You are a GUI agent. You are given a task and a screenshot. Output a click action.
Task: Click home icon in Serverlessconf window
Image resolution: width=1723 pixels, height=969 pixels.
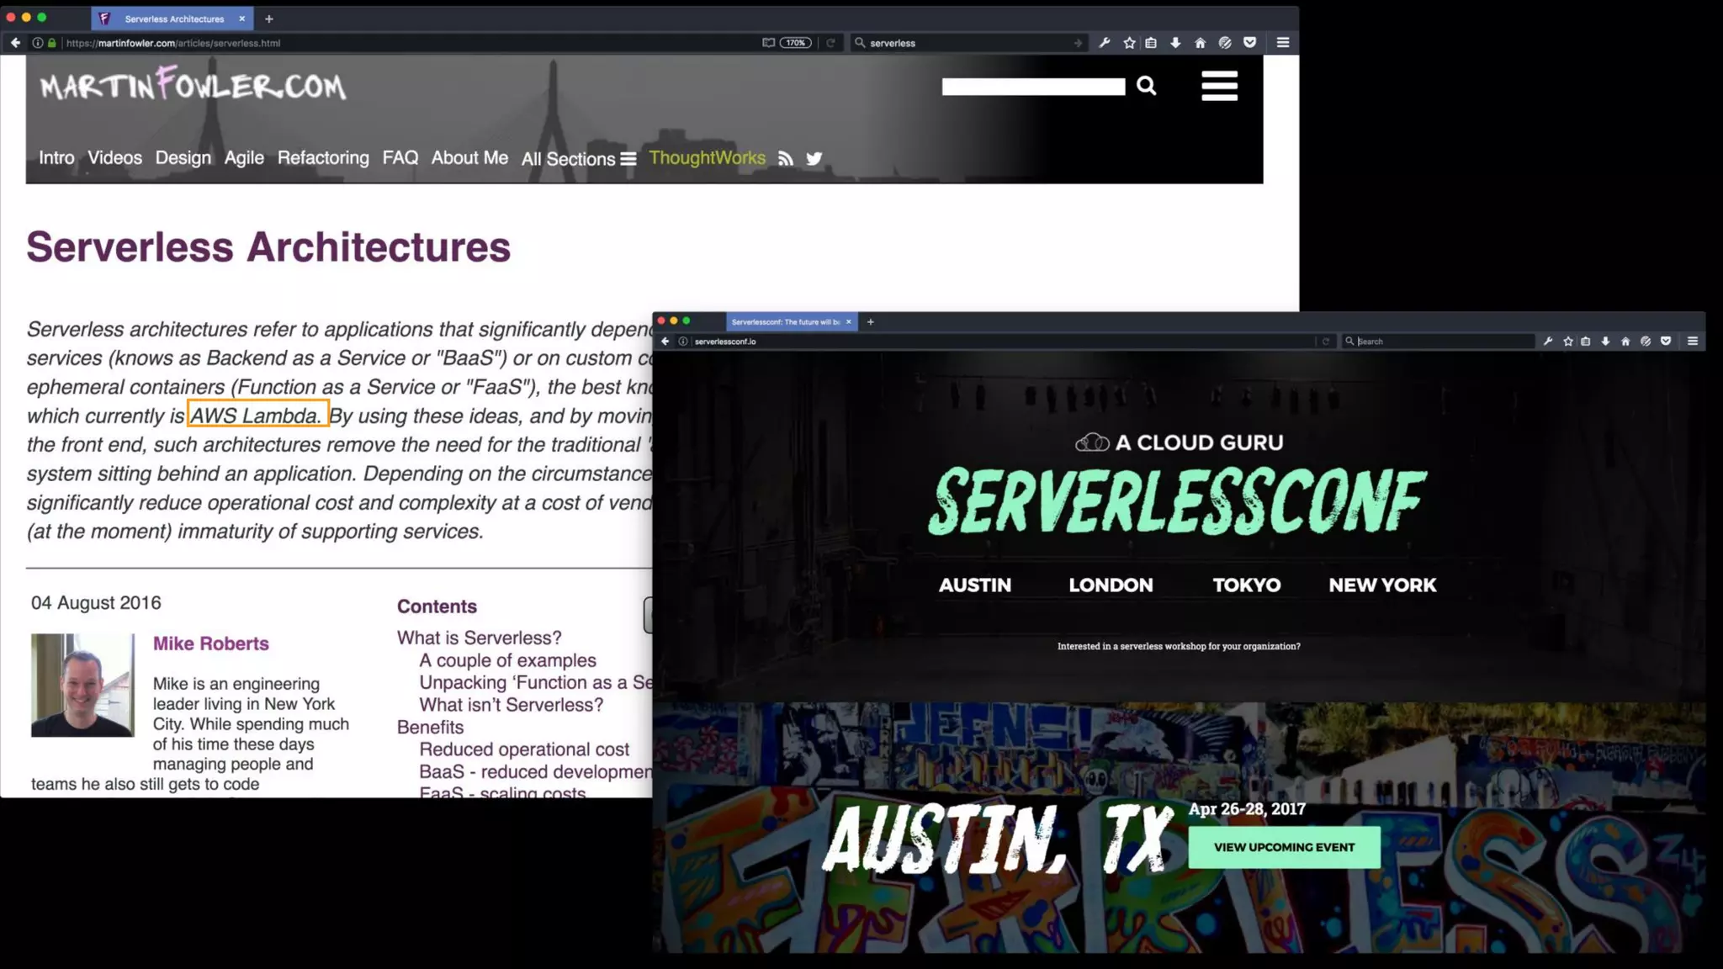pos(1625,342)
